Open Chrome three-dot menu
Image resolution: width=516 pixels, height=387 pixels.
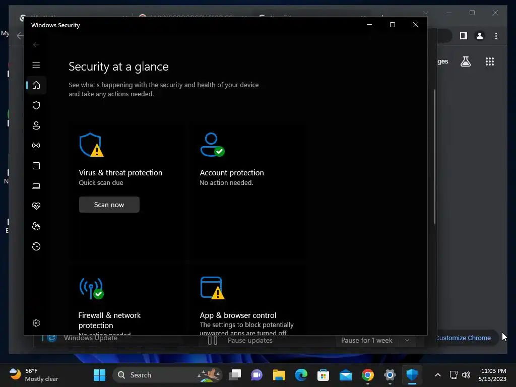[496, 36]
